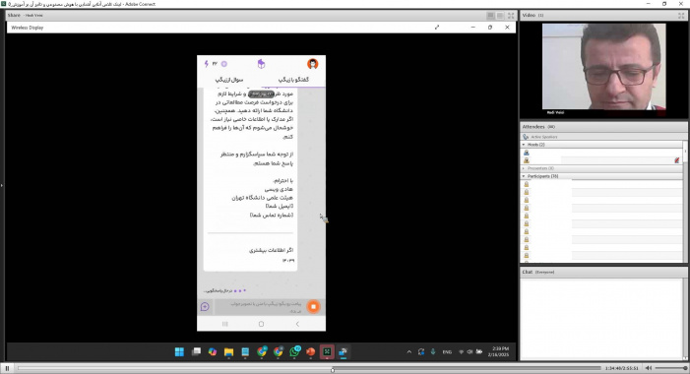
Task: Tap the Android recent apps button
Action: 224,324
